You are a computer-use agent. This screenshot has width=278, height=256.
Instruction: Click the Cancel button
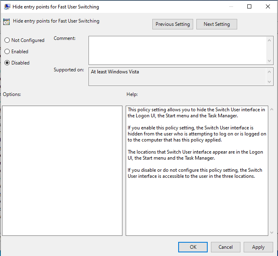225,247
